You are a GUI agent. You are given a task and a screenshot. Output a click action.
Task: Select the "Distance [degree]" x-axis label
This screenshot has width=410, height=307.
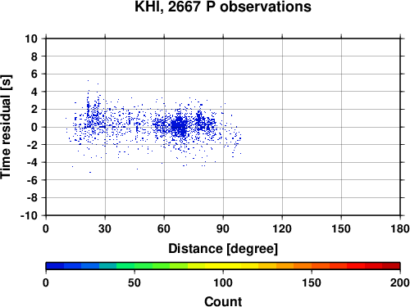pos(223,249)
